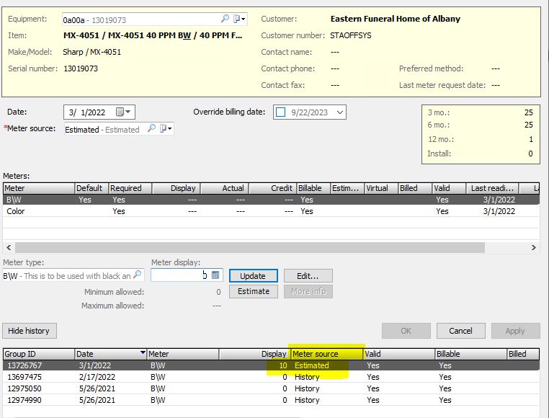This screenshot has height=418, width=549.
Task: Sort history by Group ID column header
Action: (x=39, y=354)
